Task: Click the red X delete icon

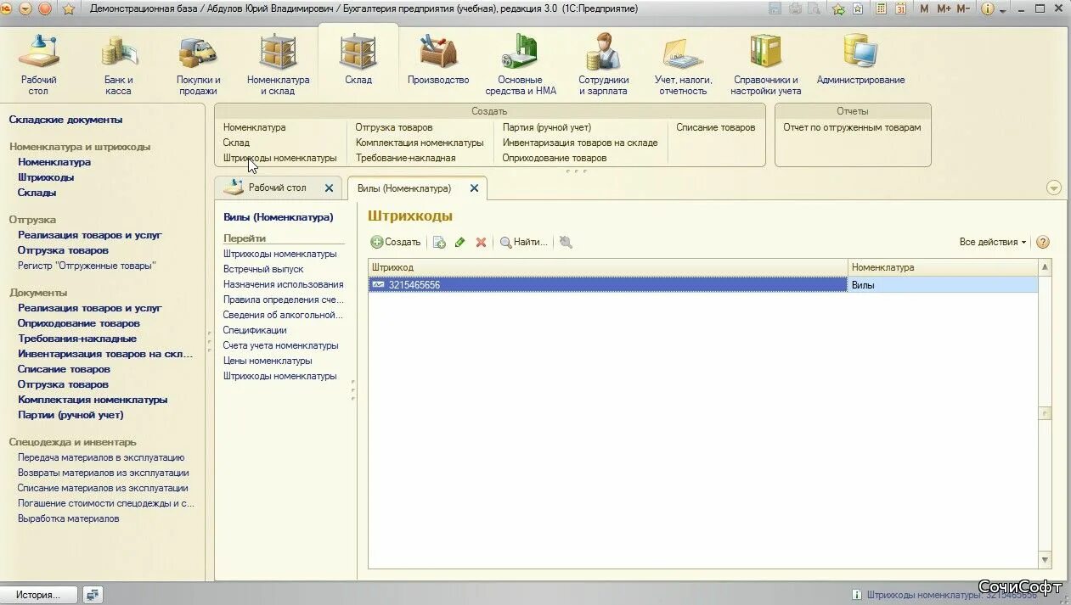Action: [481, 242]
